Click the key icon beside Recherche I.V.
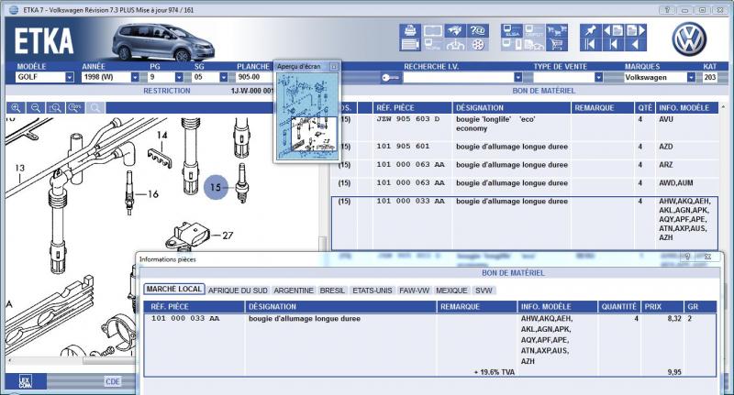 pos(390,78)
